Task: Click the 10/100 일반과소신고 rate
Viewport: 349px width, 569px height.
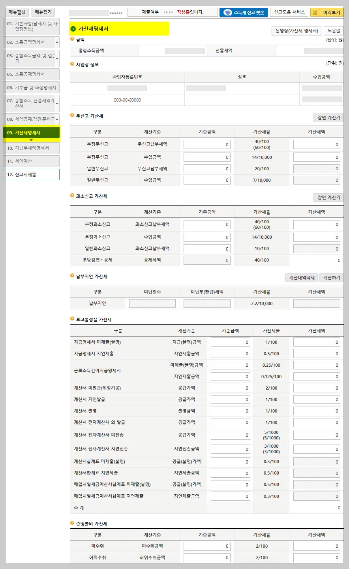Action: point(262,249)
